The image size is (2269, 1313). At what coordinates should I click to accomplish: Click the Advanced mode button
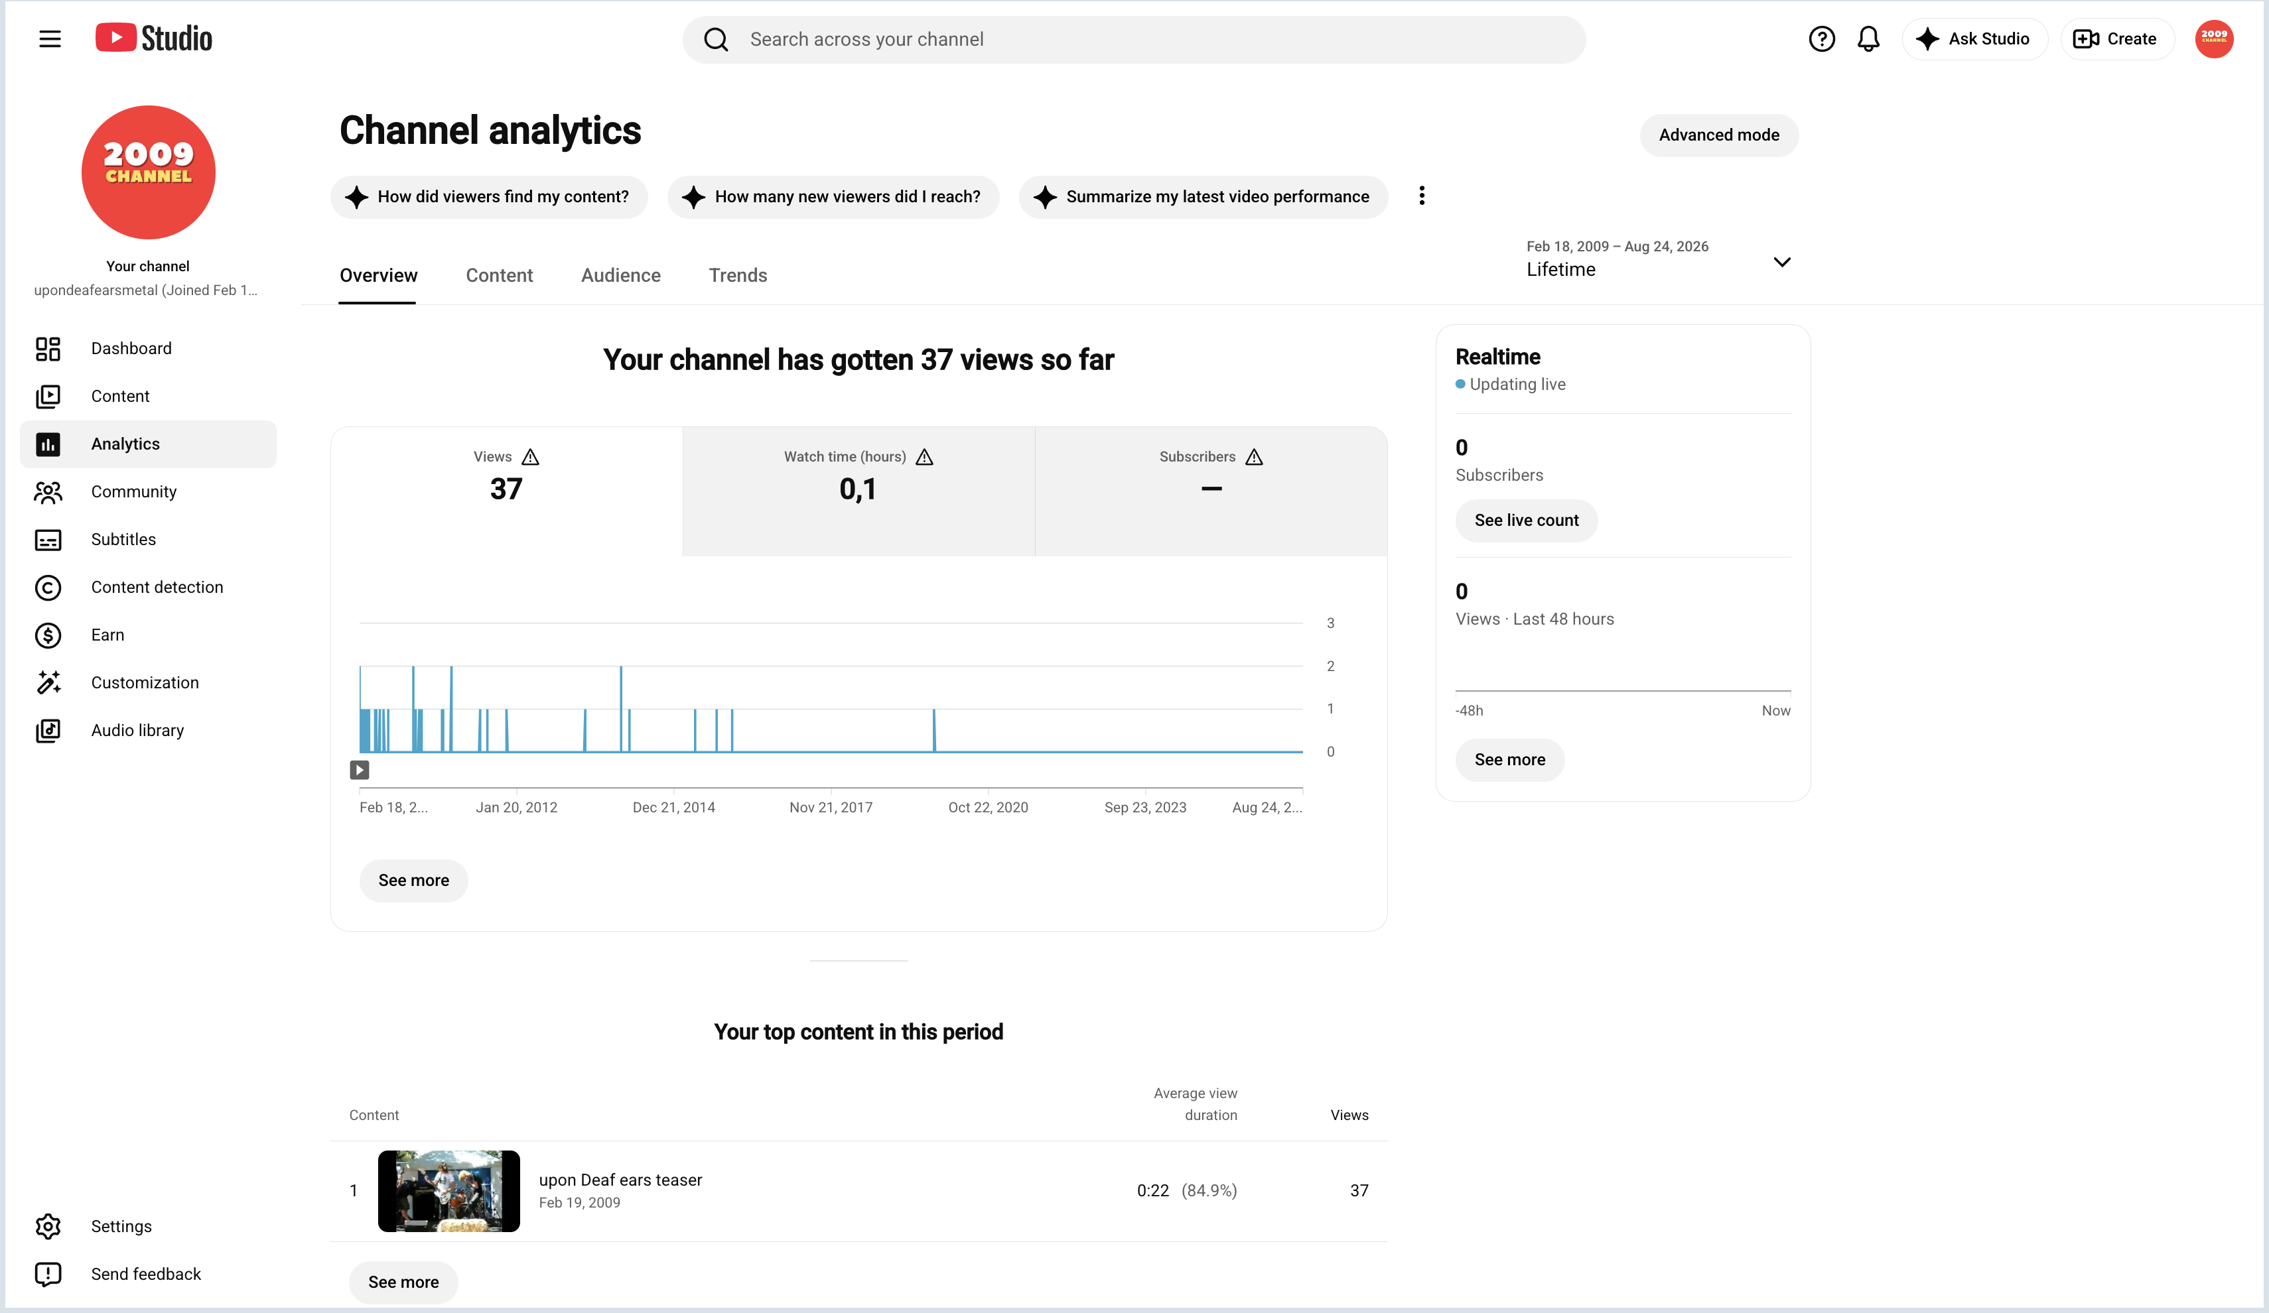point(1719,135)
